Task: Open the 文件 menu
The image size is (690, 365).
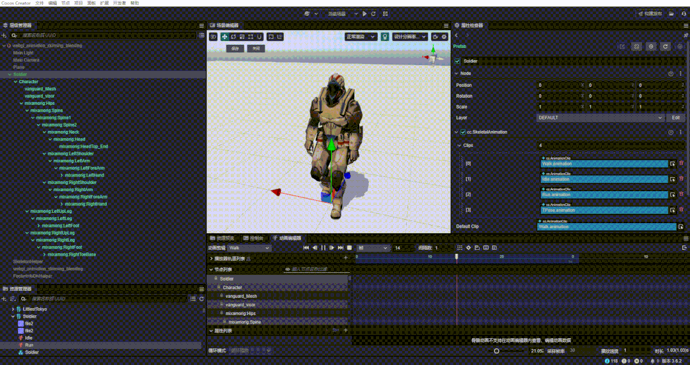Action: point(39,3)
